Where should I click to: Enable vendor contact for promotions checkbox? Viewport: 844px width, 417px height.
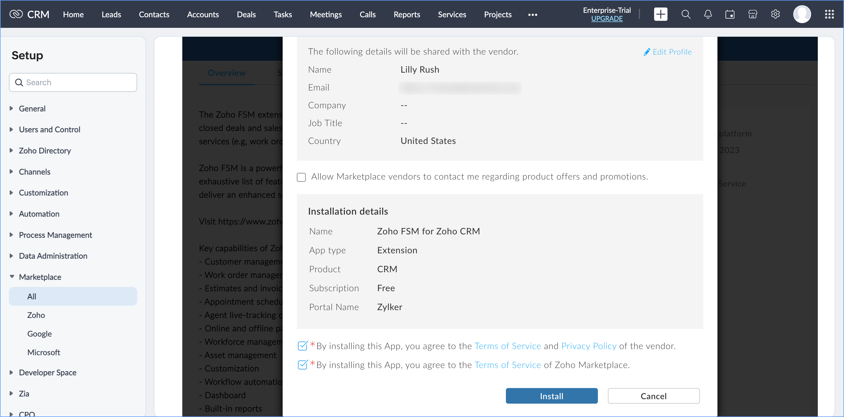pyautogui.click(x=301, y=177)
